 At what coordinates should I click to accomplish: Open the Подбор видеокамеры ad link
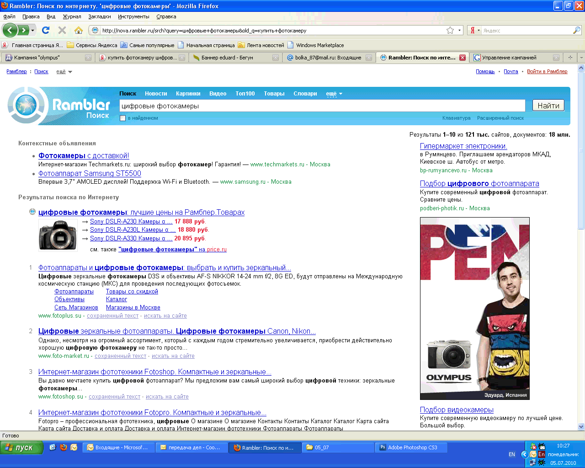click(x=457, y=410)
